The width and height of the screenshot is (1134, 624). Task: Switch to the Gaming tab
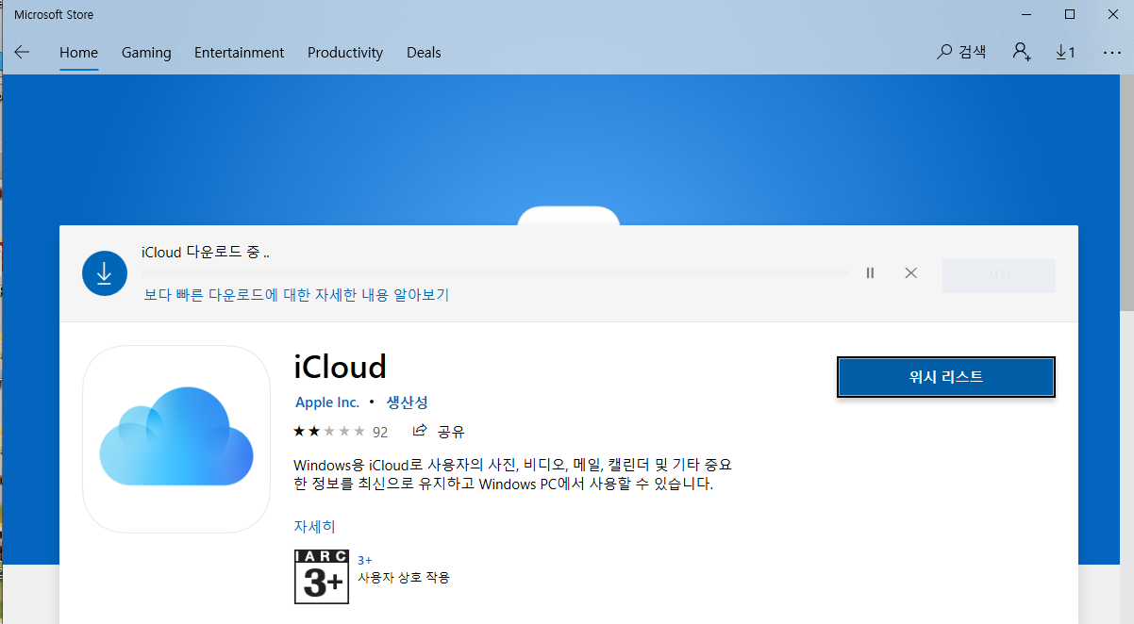(x=146, y=53)
